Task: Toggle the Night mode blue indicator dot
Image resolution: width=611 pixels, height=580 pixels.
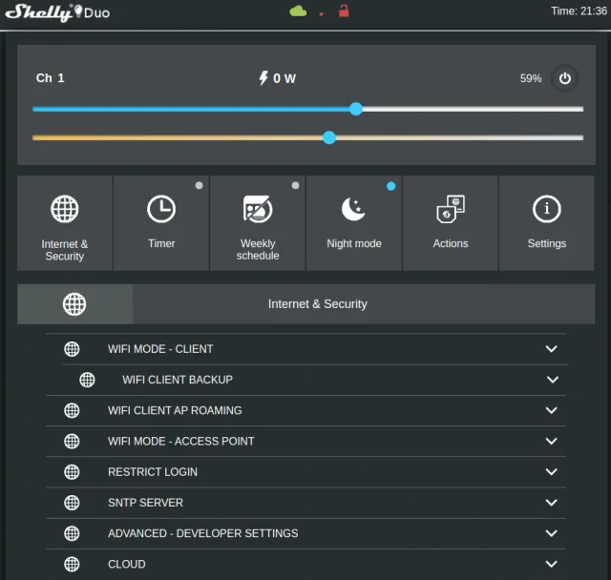Action: point(390,186)
